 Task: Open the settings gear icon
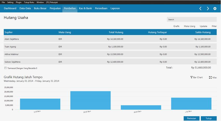pos(215,9)
